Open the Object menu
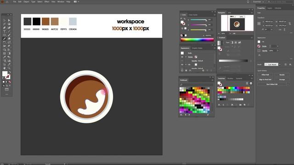294x165 pixels. [x=26, y=2]
